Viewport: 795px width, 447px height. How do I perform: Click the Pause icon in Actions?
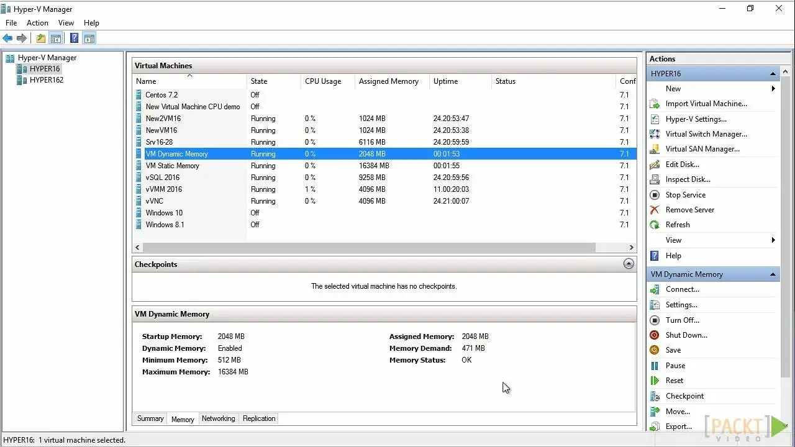point(654,366)
